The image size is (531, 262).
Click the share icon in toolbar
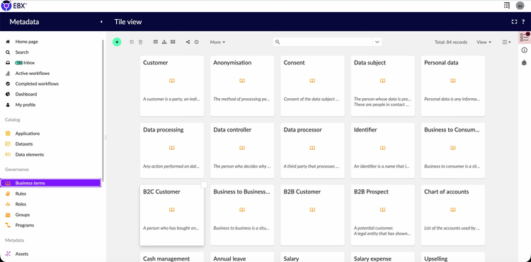click(188, 42)
